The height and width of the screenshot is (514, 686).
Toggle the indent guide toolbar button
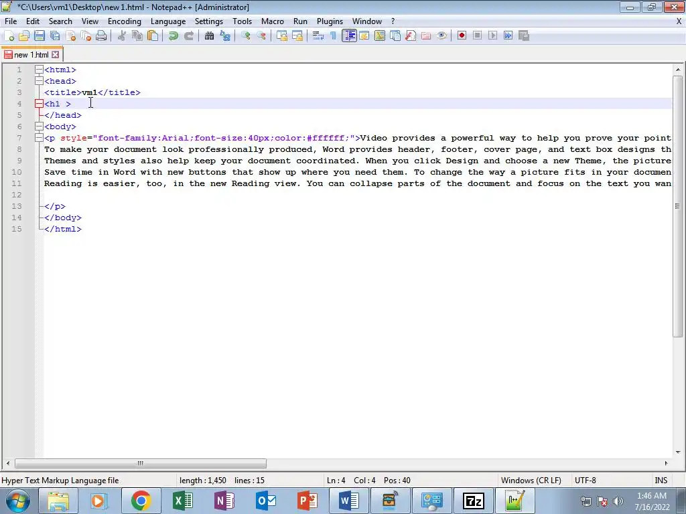point(349,36)
